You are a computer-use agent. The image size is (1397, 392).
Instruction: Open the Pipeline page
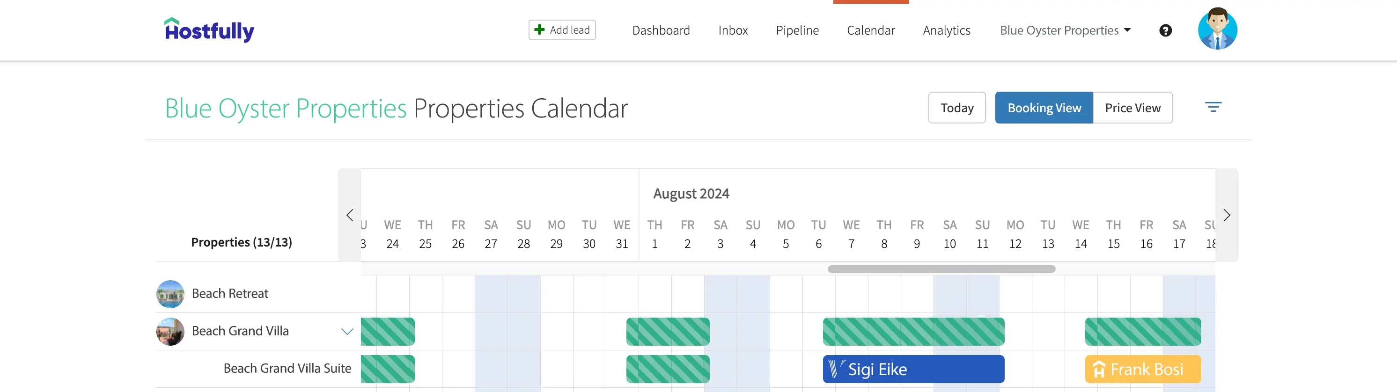(x=797, y=30)
